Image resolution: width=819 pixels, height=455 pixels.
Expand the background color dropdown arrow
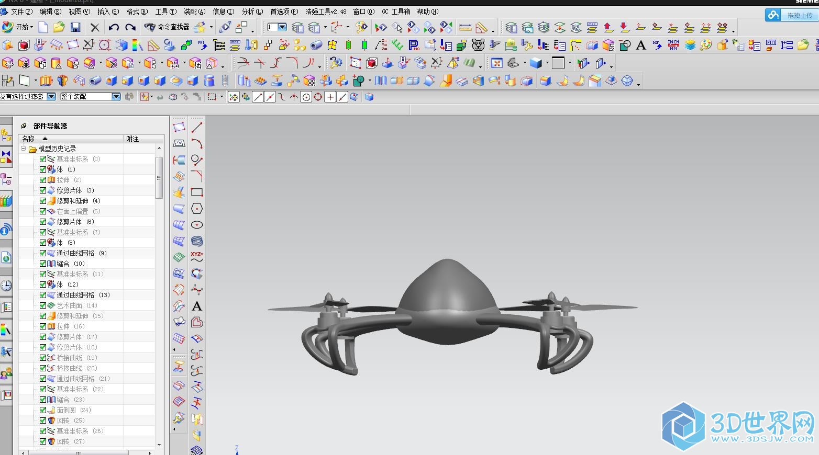[x=570, y=64]
